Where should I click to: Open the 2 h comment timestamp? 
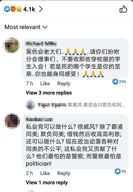(x=29, y=173)
